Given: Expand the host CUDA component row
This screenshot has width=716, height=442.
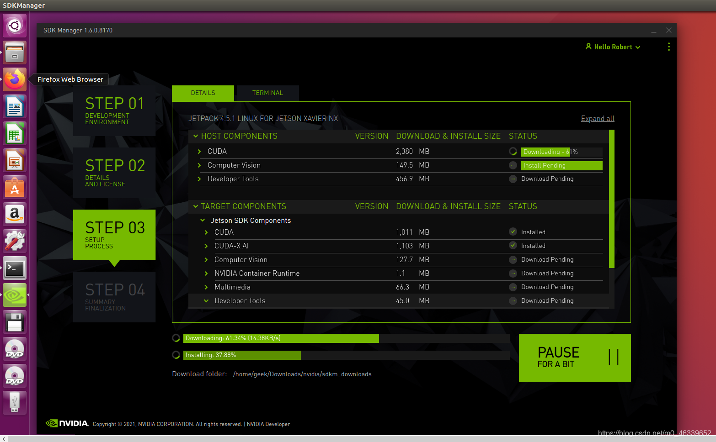Looking at the screenshot, I should point(199,152).
